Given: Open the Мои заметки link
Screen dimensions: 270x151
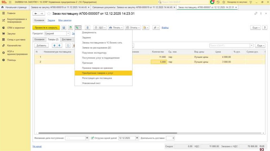Looking at the screenshot, I should (65, 20).
